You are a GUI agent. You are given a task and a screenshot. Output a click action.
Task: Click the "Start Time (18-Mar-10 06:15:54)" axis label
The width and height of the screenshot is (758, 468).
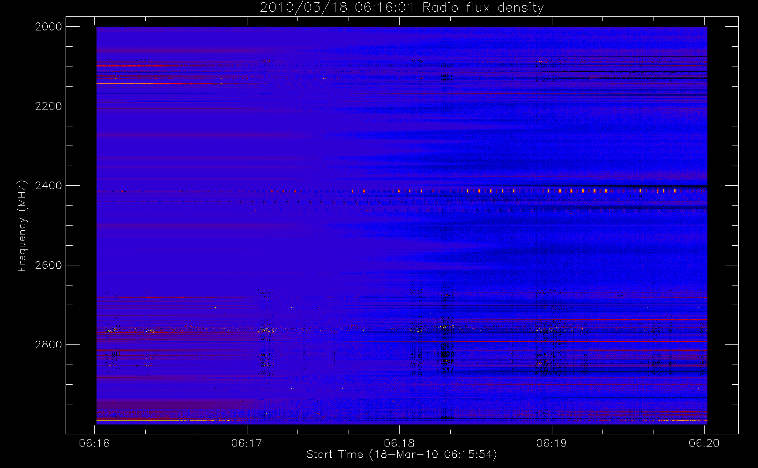click(x=401, y=454)
